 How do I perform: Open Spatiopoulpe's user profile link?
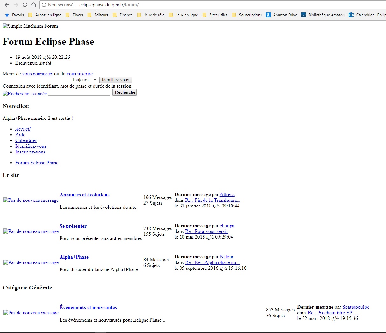tap(355, 307)
